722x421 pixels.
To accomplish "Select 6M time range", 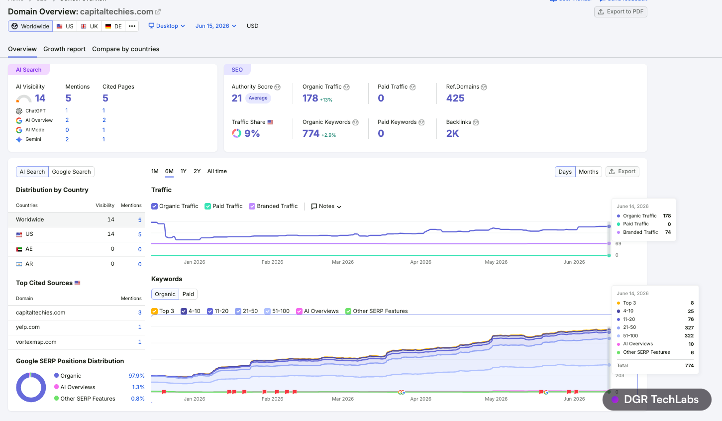I will click(x=169, y=171).
